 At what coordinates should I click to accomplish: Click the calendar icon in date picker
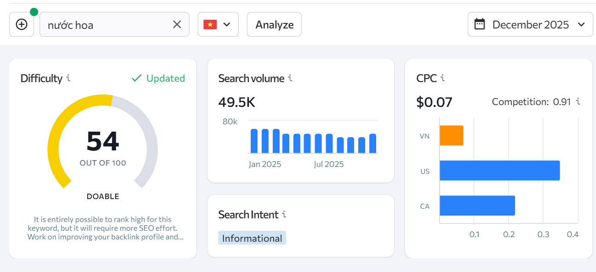[x=480, y=24]
